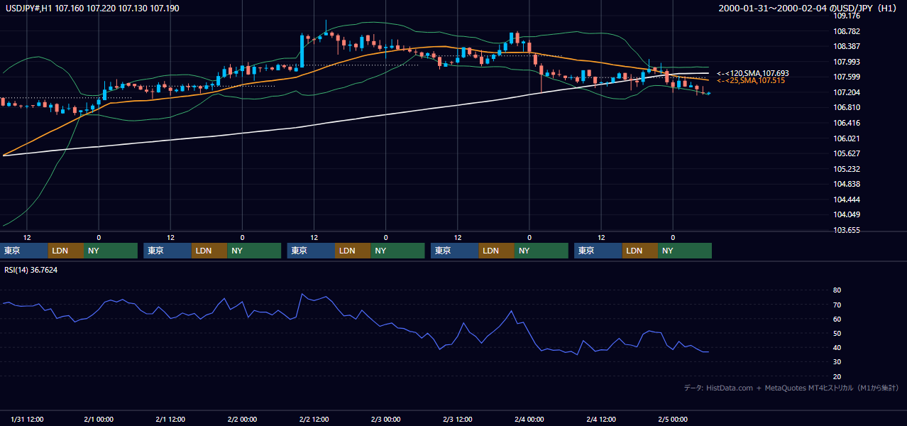Image resolution: width=907 pixels, height=426 pixels.
Task: Click the 103.655 price axis label
Action: pos(847,230)
